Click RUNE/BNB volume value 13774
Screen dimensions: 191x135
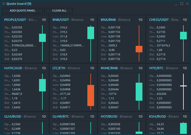point(112,94)
